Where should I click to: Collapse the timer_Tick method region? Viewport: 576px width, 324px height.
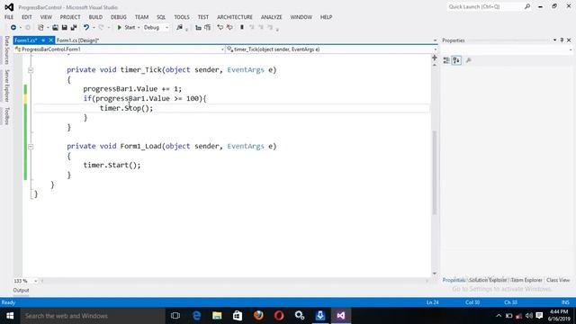tap(31, 70)
